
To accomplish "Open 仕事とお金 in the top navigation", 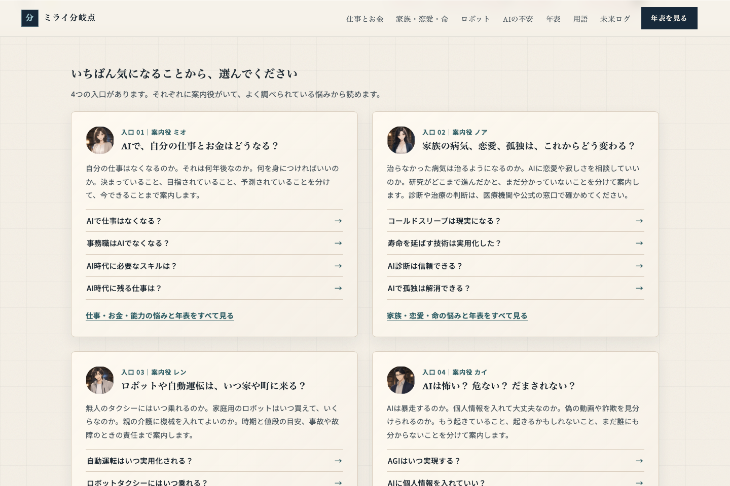I will (x=365, y=19).
